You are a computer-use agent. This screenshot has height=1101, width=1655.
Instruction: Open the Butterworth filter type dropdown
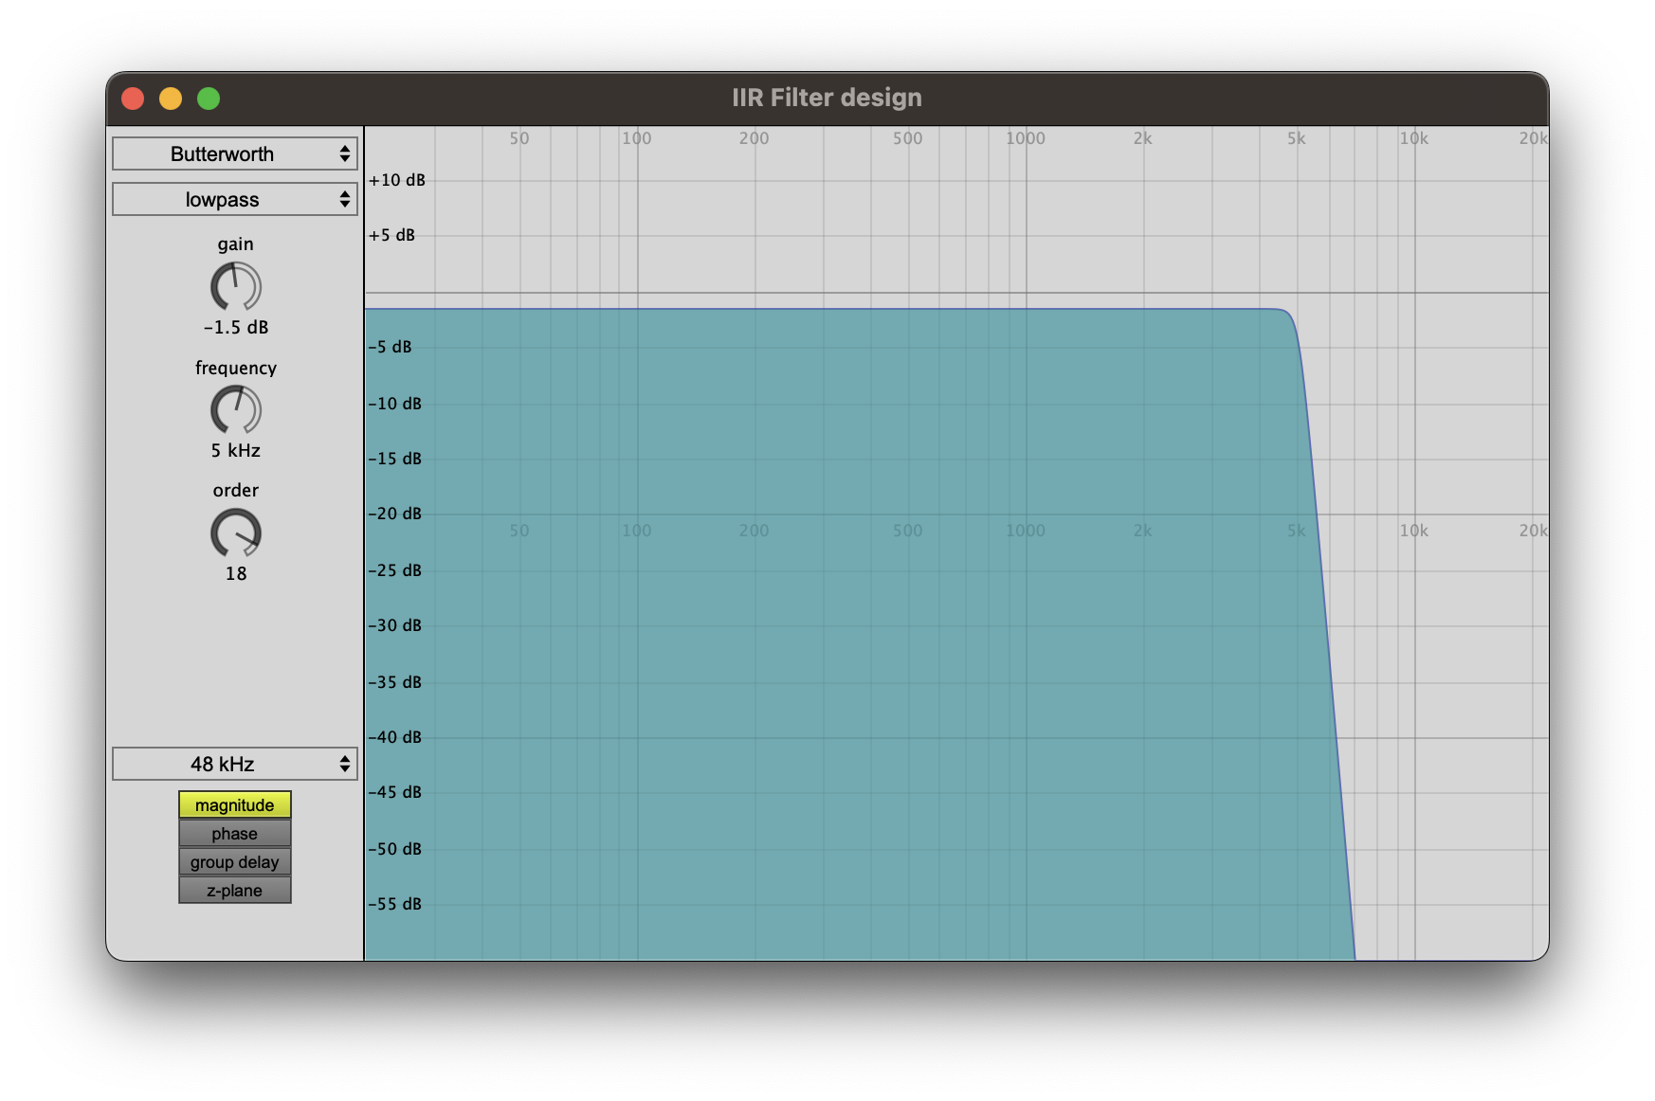[234, 153]
